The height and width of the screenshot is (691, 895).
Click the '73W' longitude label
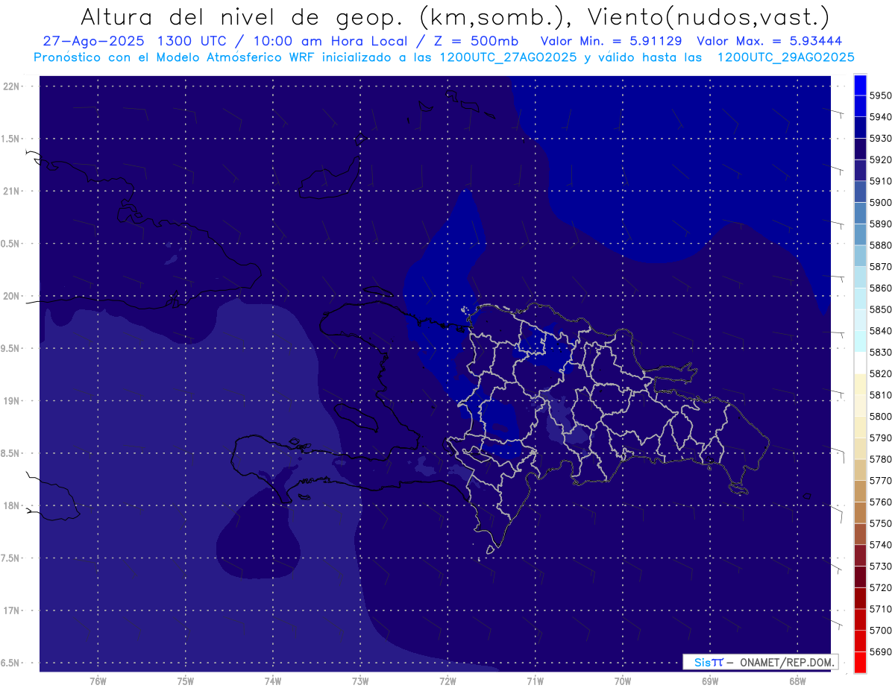[x=360, y=681]
